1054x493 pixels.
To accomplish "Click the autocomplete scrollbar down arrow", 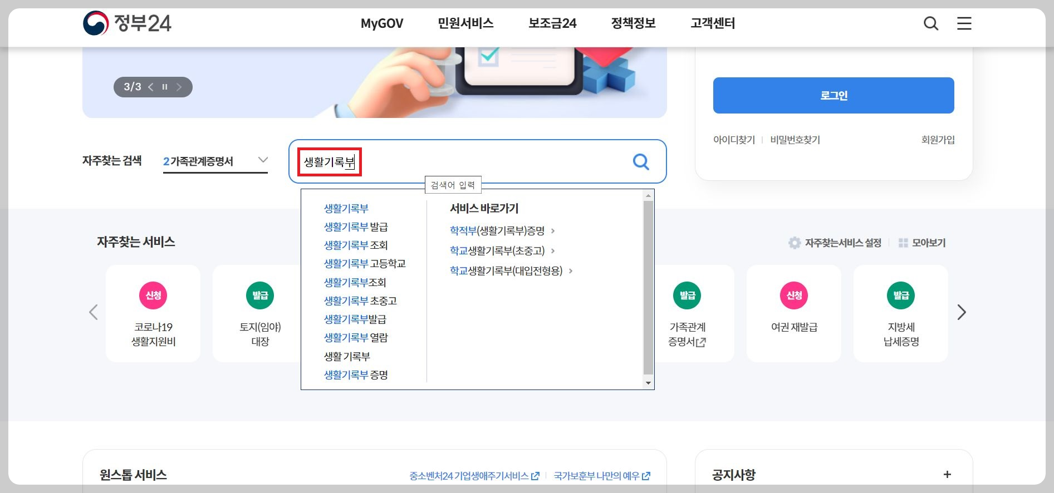I will pos(648,383).
